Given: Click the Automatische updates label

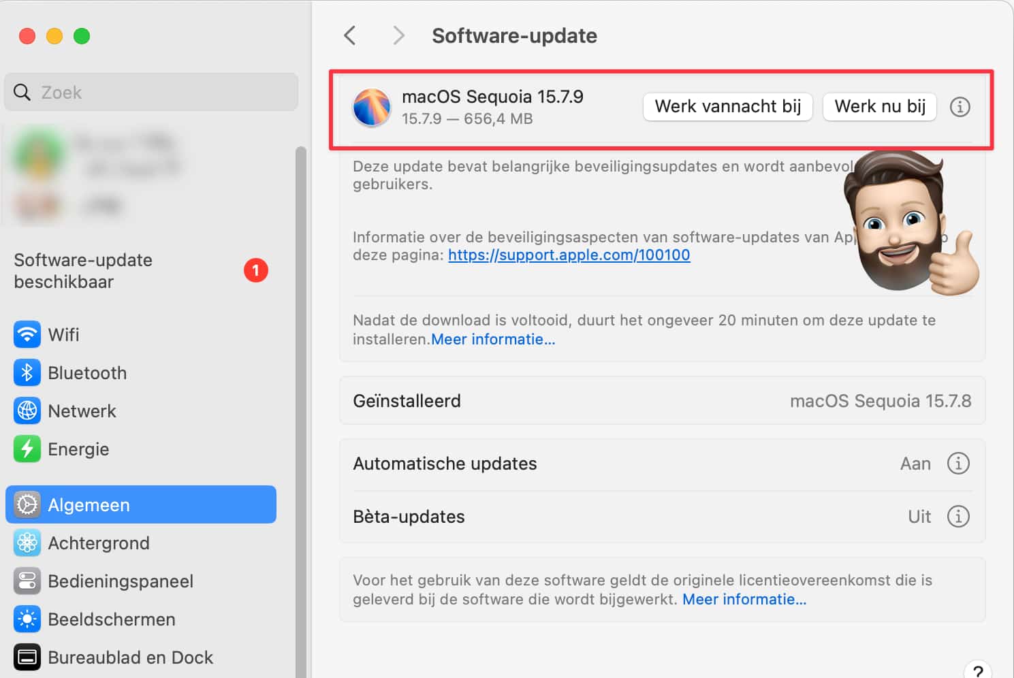Looking at the screenshot, I should (445, 464).
